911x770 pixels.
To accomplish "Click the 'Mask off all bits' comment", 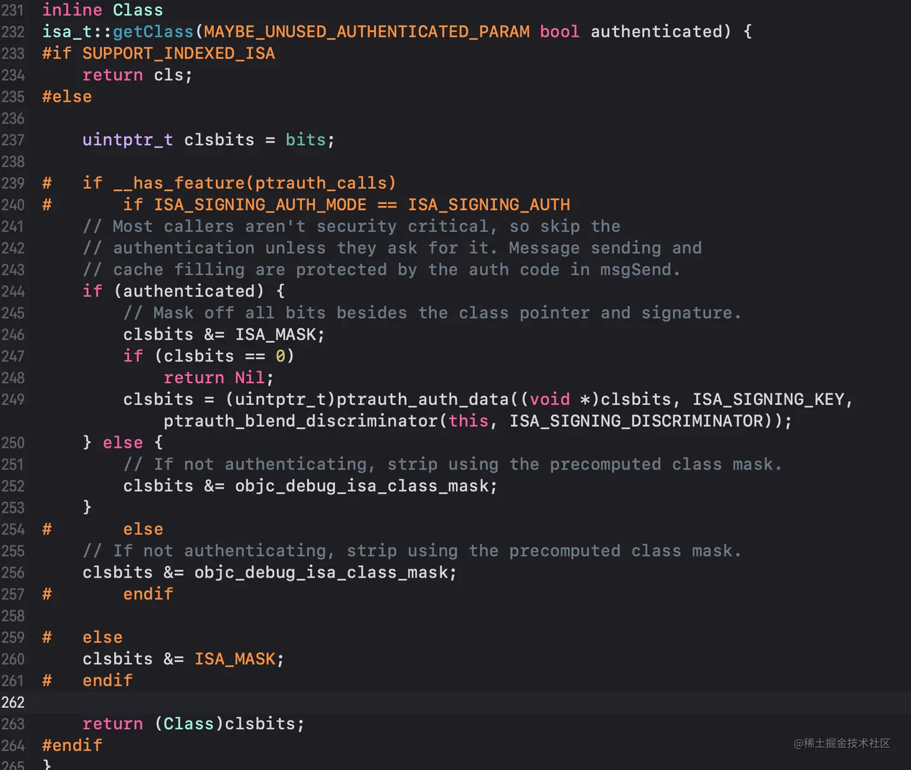I will click(432, 313).
